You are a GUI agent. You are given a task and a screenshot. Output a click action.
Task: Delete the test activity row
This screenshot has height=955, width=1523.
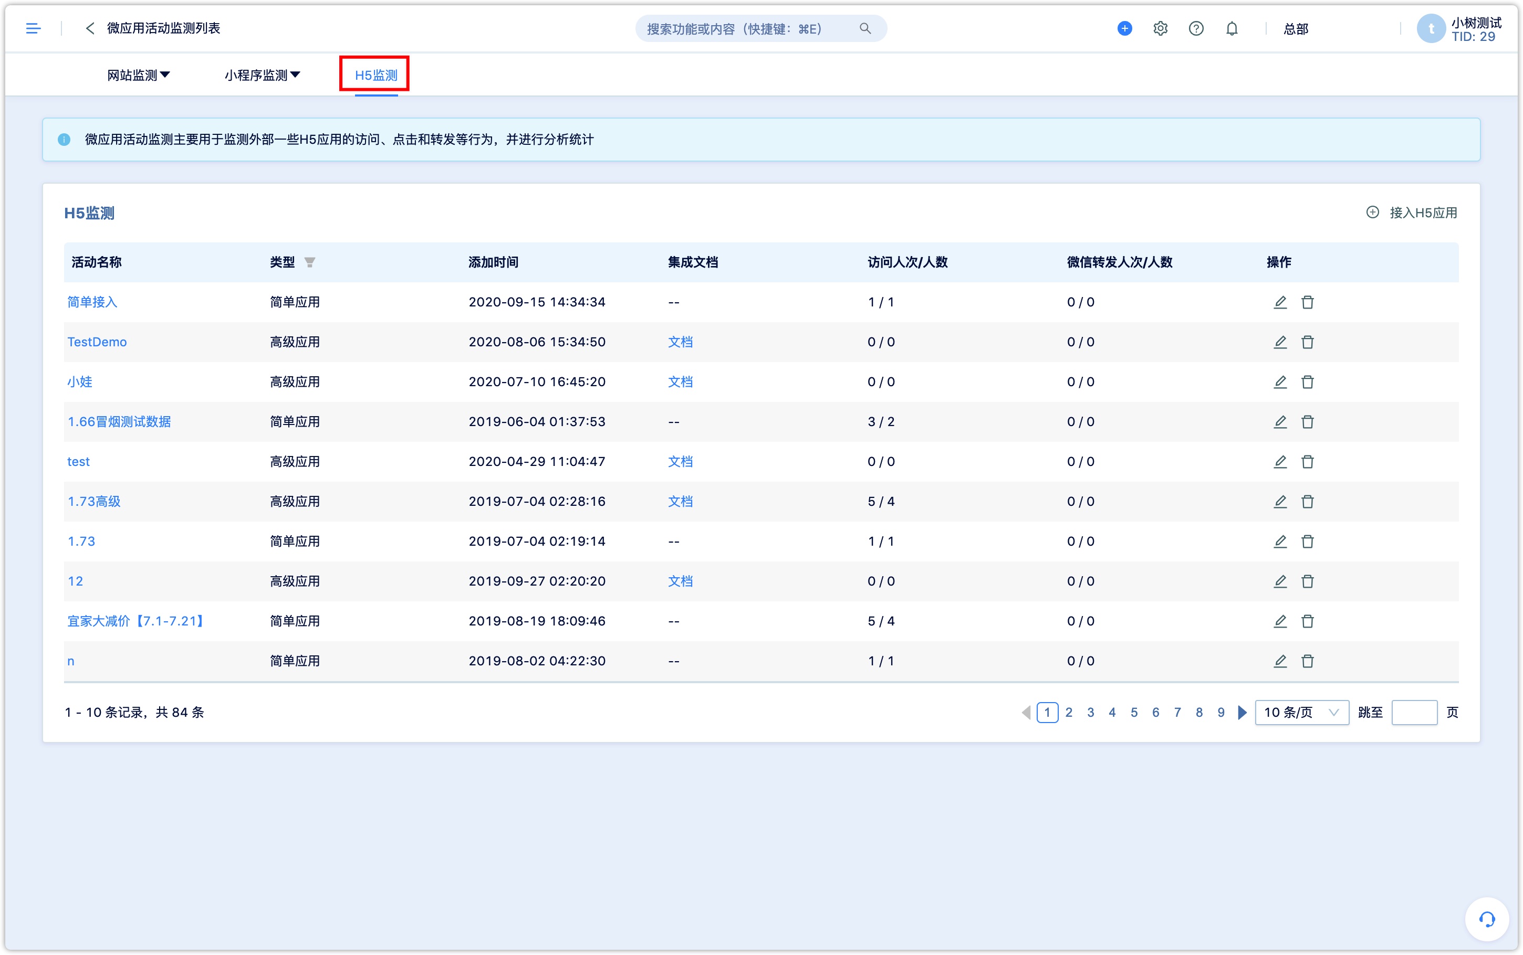click(x=1308, y=461)
